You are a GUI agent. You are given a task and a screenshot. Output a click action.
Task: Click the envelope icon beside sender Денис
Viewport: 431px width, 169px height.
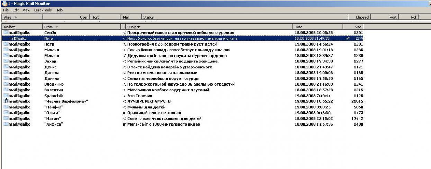tap(6, 67)
